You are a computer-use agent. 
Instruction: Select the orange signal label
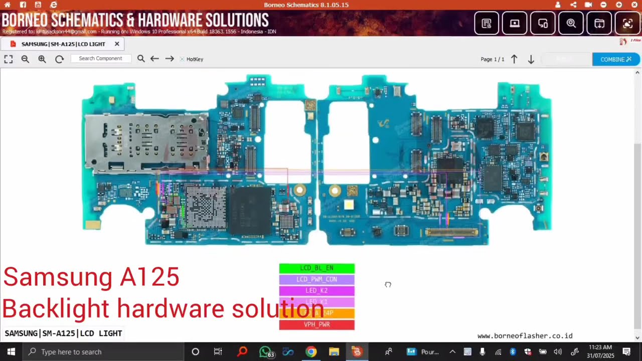tap(316, 313)
